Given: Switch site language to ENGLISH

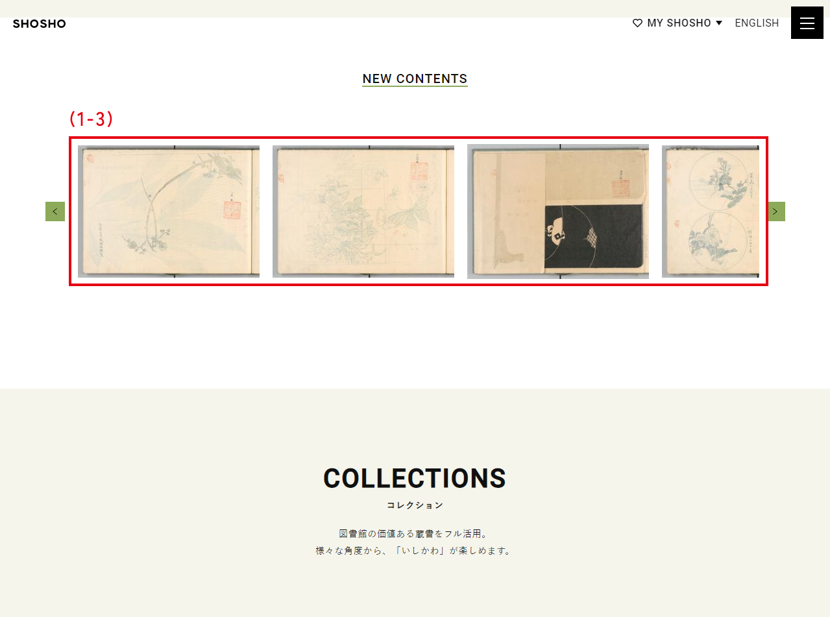Looking at the screenshot, I should pyautogui.click(x=757, y=23).
